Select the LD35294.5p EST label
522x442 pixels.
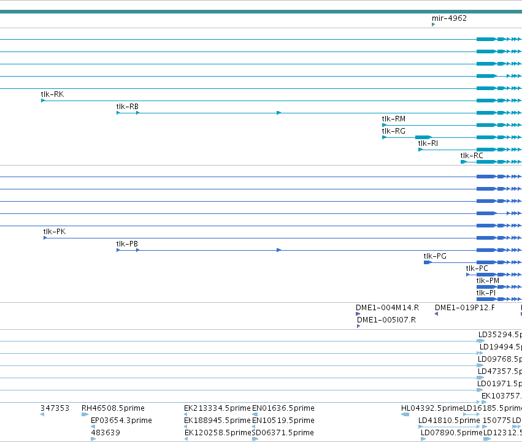(500, 335)
